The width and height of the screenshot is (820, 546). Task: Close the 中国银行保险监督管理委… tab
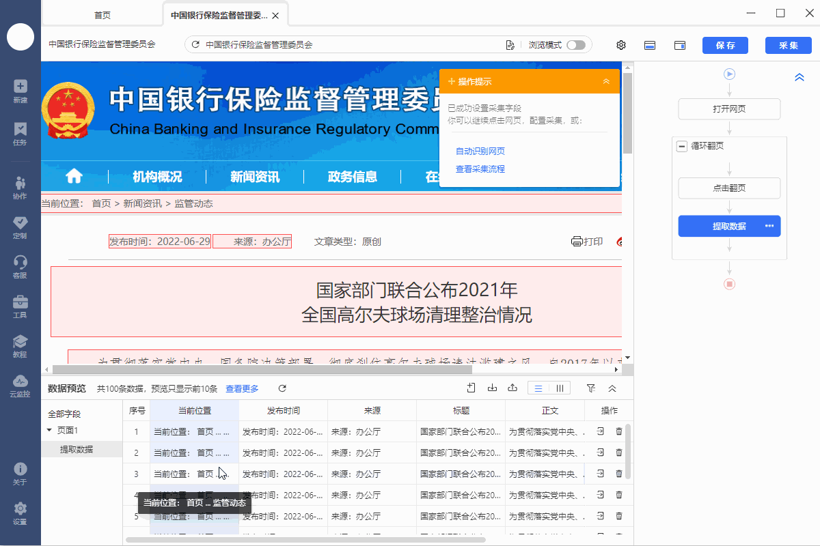coord(275,15)
